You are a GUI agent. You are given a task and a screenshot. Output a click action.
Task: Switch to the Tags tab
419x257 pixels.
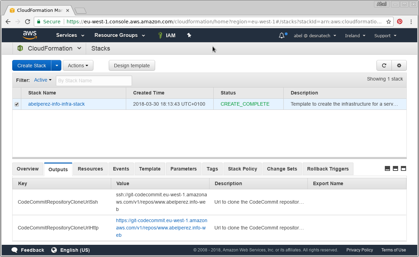point(212,169)
